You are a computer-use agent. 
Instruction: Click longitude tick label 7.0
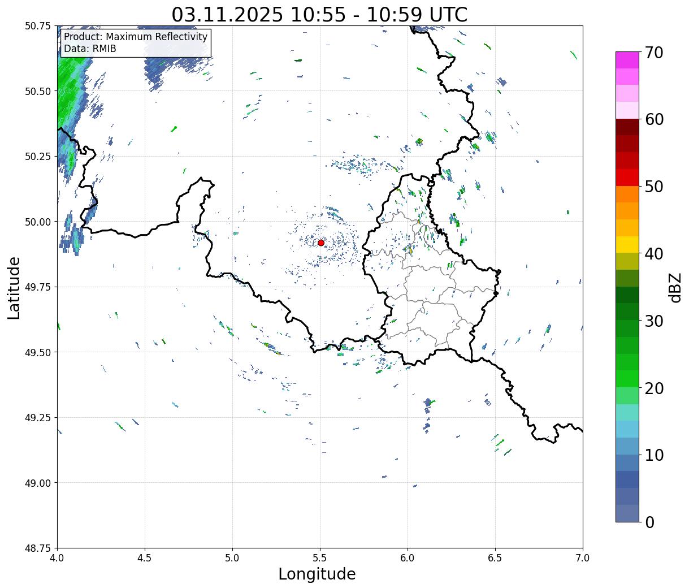pos(583,557)
